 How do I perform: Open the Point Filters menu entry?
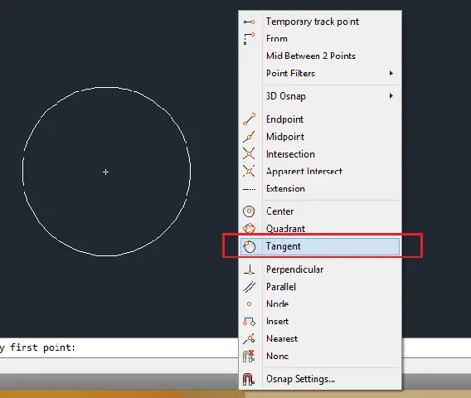pos(320,73)
